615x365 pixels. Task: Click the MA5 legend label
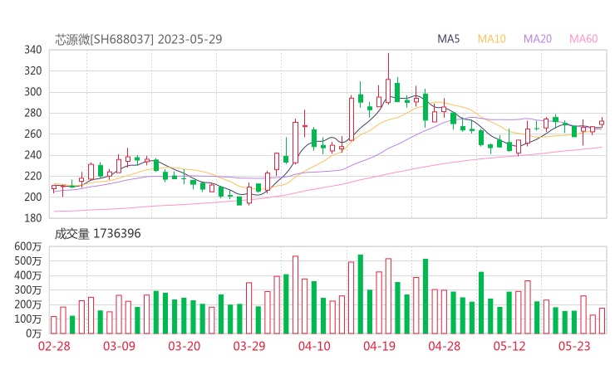pos(448,39)
